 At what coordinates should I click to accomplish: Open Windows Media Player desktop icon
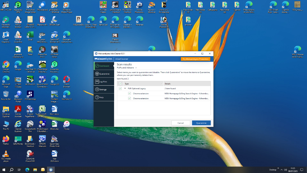tap(67, 7)
